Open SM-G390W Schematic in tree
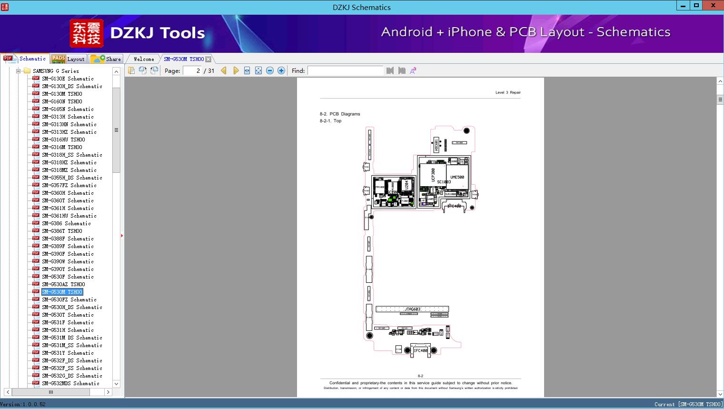The width and height of the screenshot is (724, 409). click(x=68, y=261)
